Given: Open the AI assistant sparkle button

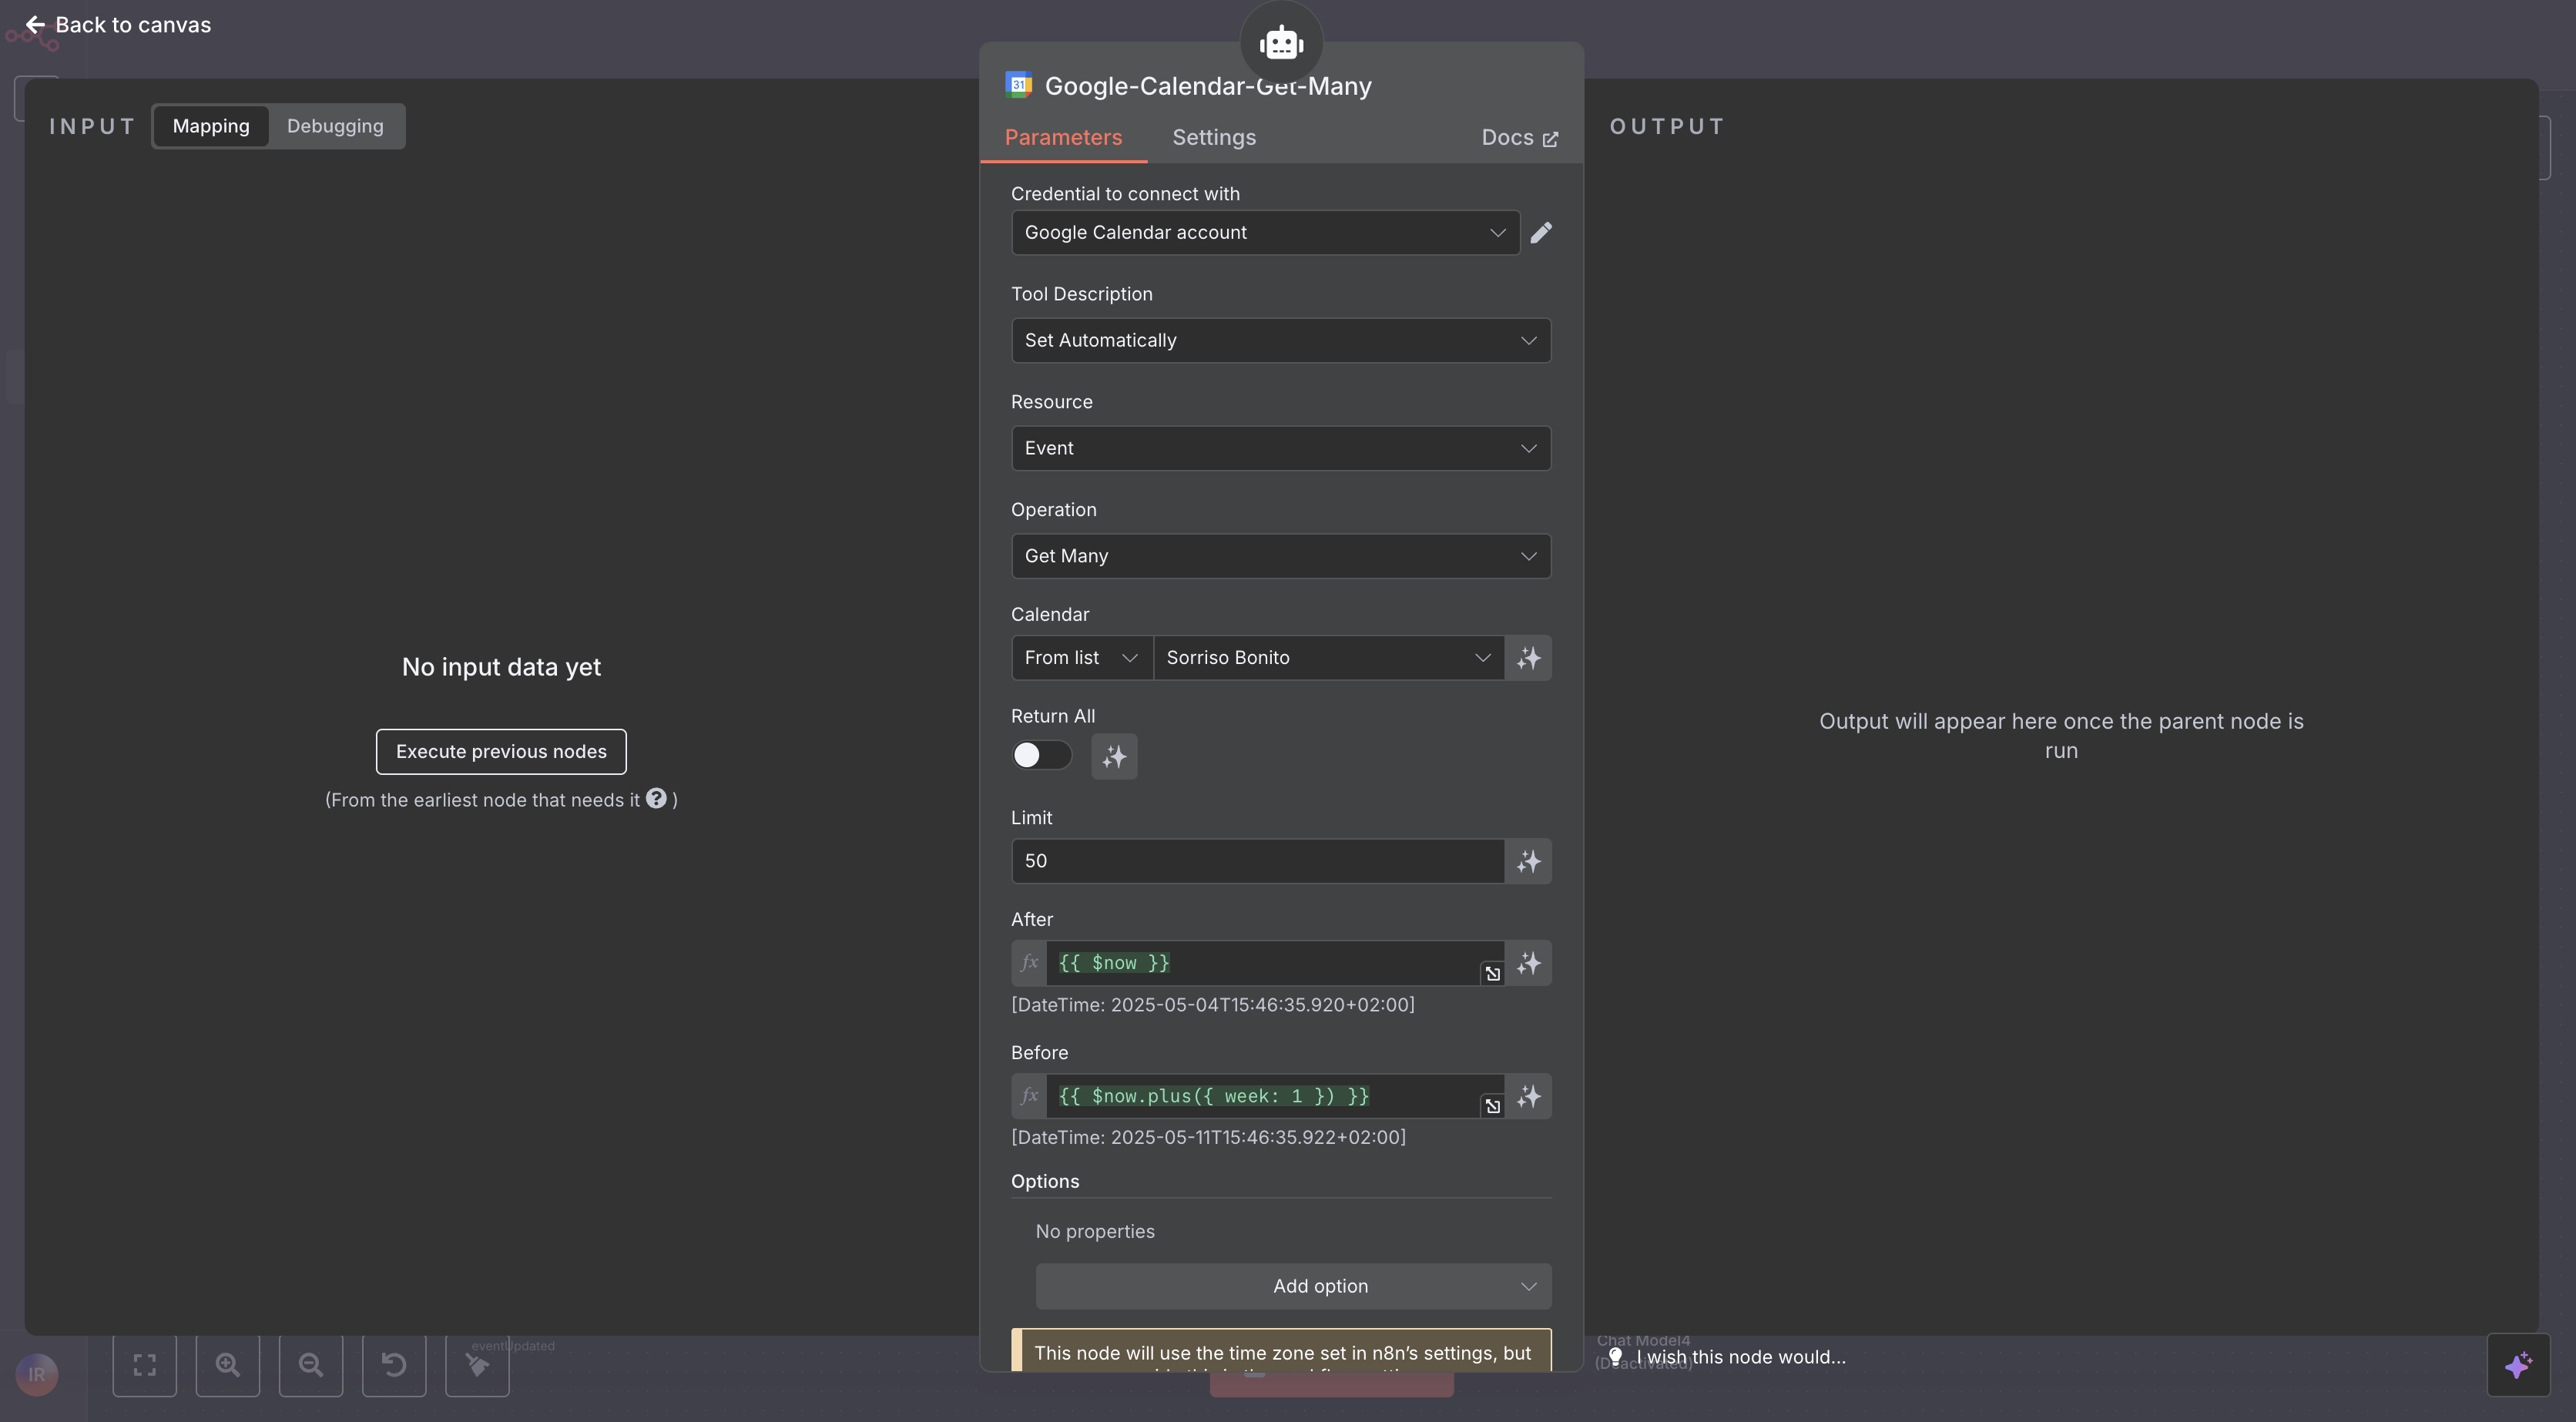Looking at the screenshot, I should [x=2518, y=1364].
